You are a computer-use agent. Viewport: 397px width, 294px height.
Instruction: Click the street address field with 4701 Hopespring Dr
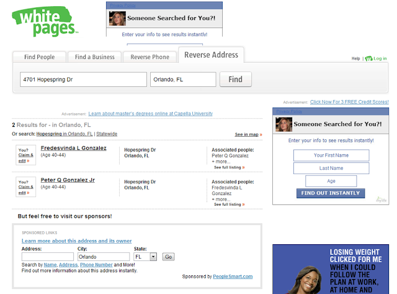tap(83, 80)
